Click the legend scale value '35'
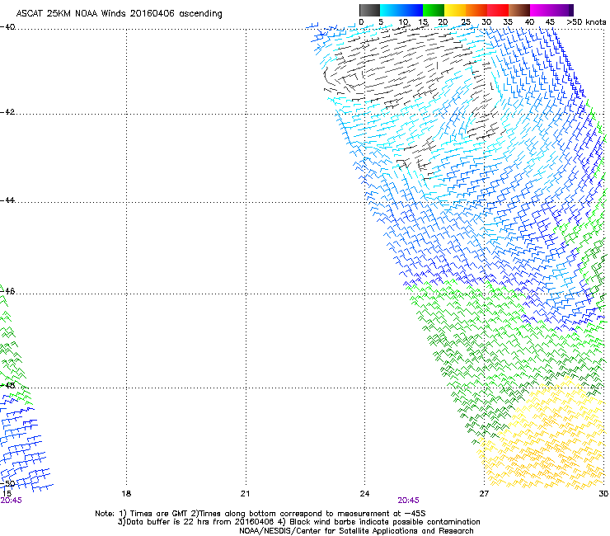 [508, 22]
